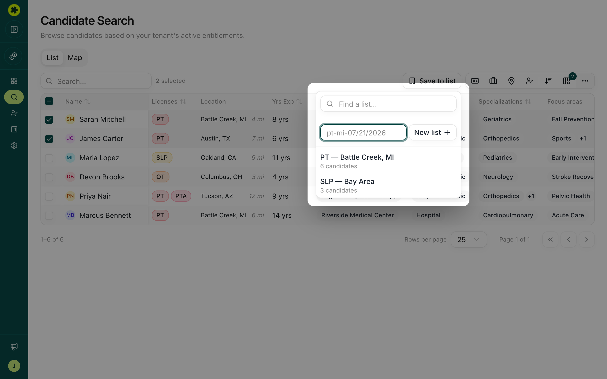Click the briefcase filter icon

coord(493,81)
